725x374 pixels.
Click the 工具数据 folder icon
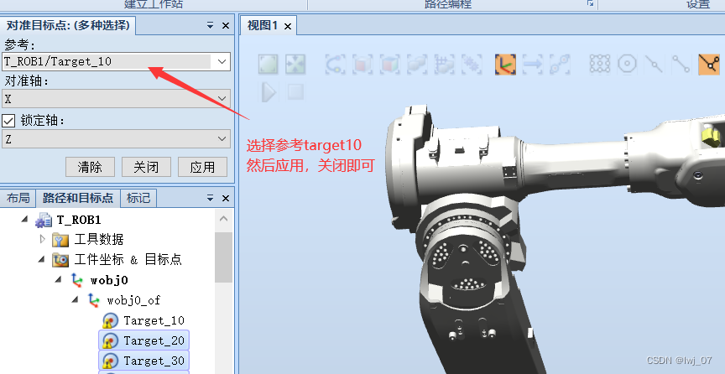pyautogui.click(x=60, y=240)
